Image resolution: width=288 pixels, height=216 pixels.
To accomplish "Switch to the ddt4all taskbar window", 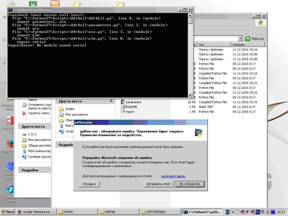I will click(x=119, y=212).
